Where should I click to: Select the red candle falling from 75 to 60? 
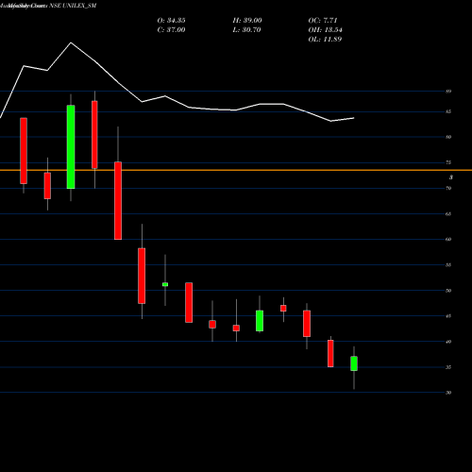point(118,201)
